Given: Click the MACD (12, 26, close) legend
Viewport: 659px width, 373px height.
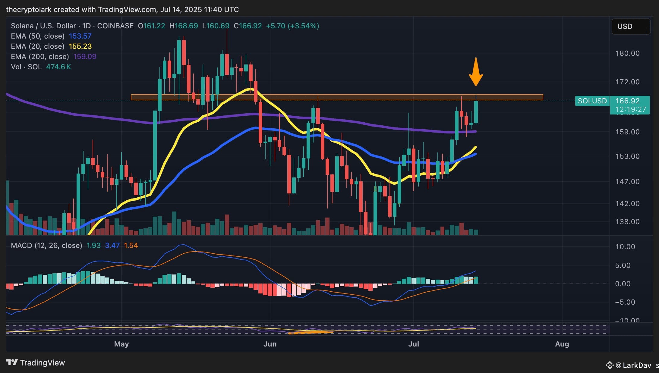Looking at the screenshot, I should pyautogui.click(x=46, y=246).
